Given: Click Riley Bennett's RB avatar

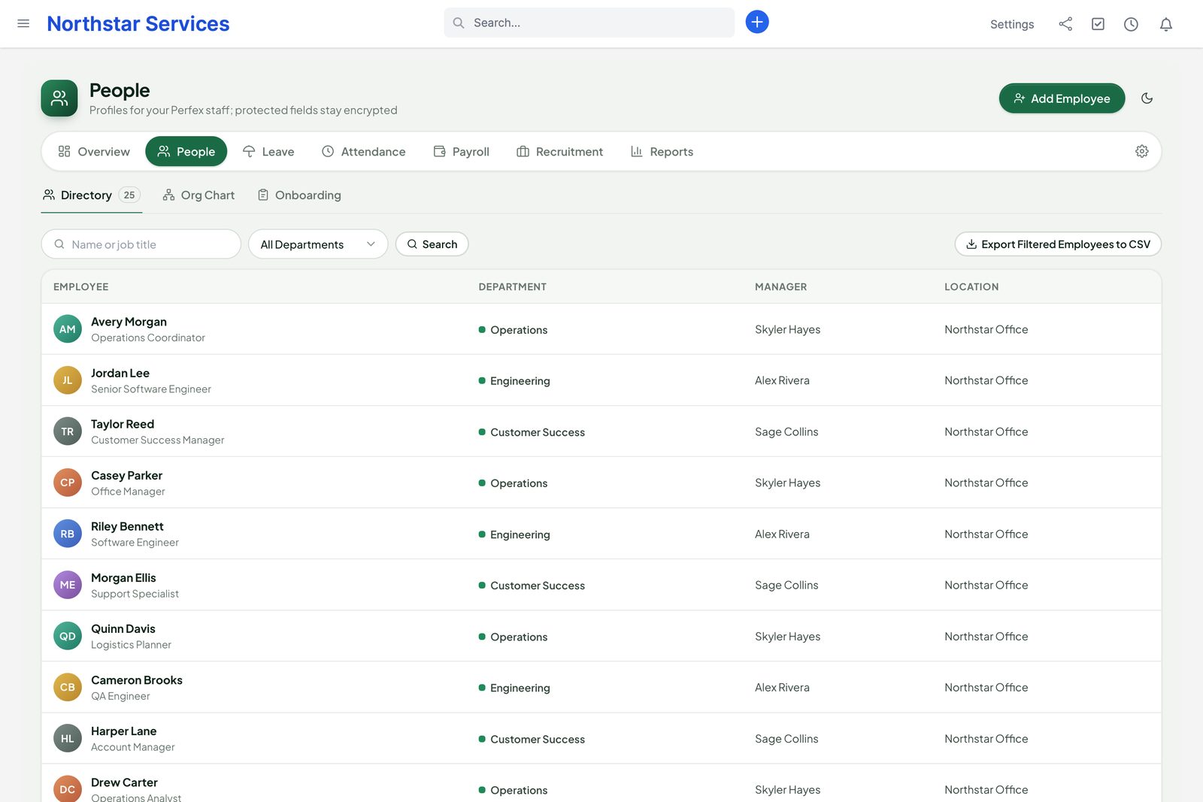Looking at the screenshot, I should point(68,534).
